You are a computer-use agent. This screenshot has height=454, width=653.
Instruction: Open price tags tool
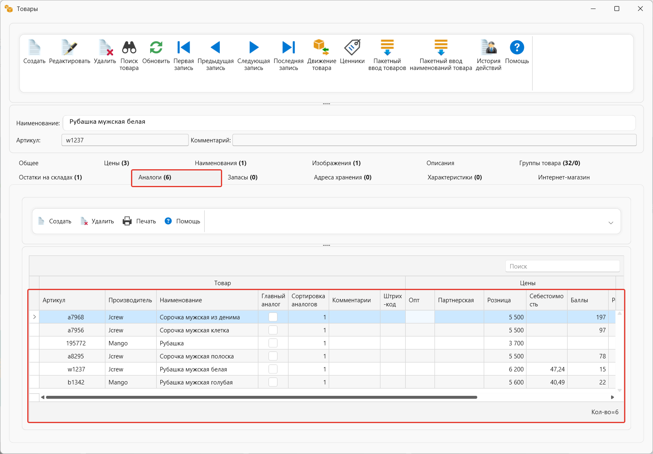tap(352, 48)
